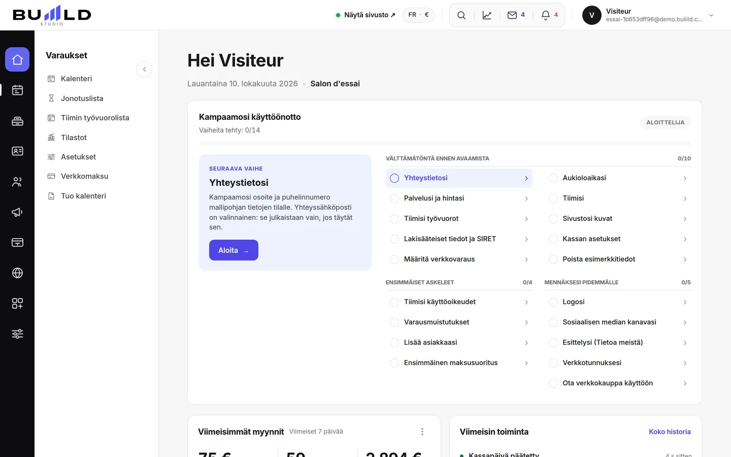Click the Tuo kalenteri file icon
731x457 pixels.
coord(51,196)
